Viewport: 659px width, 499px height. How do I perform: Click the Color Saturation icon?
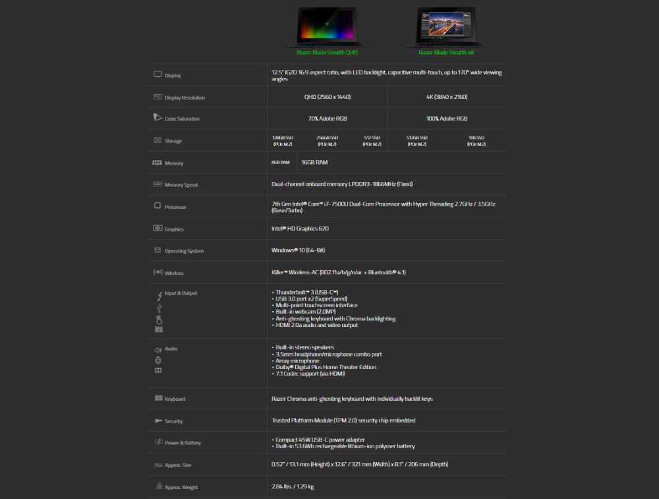tap(158, 118)
